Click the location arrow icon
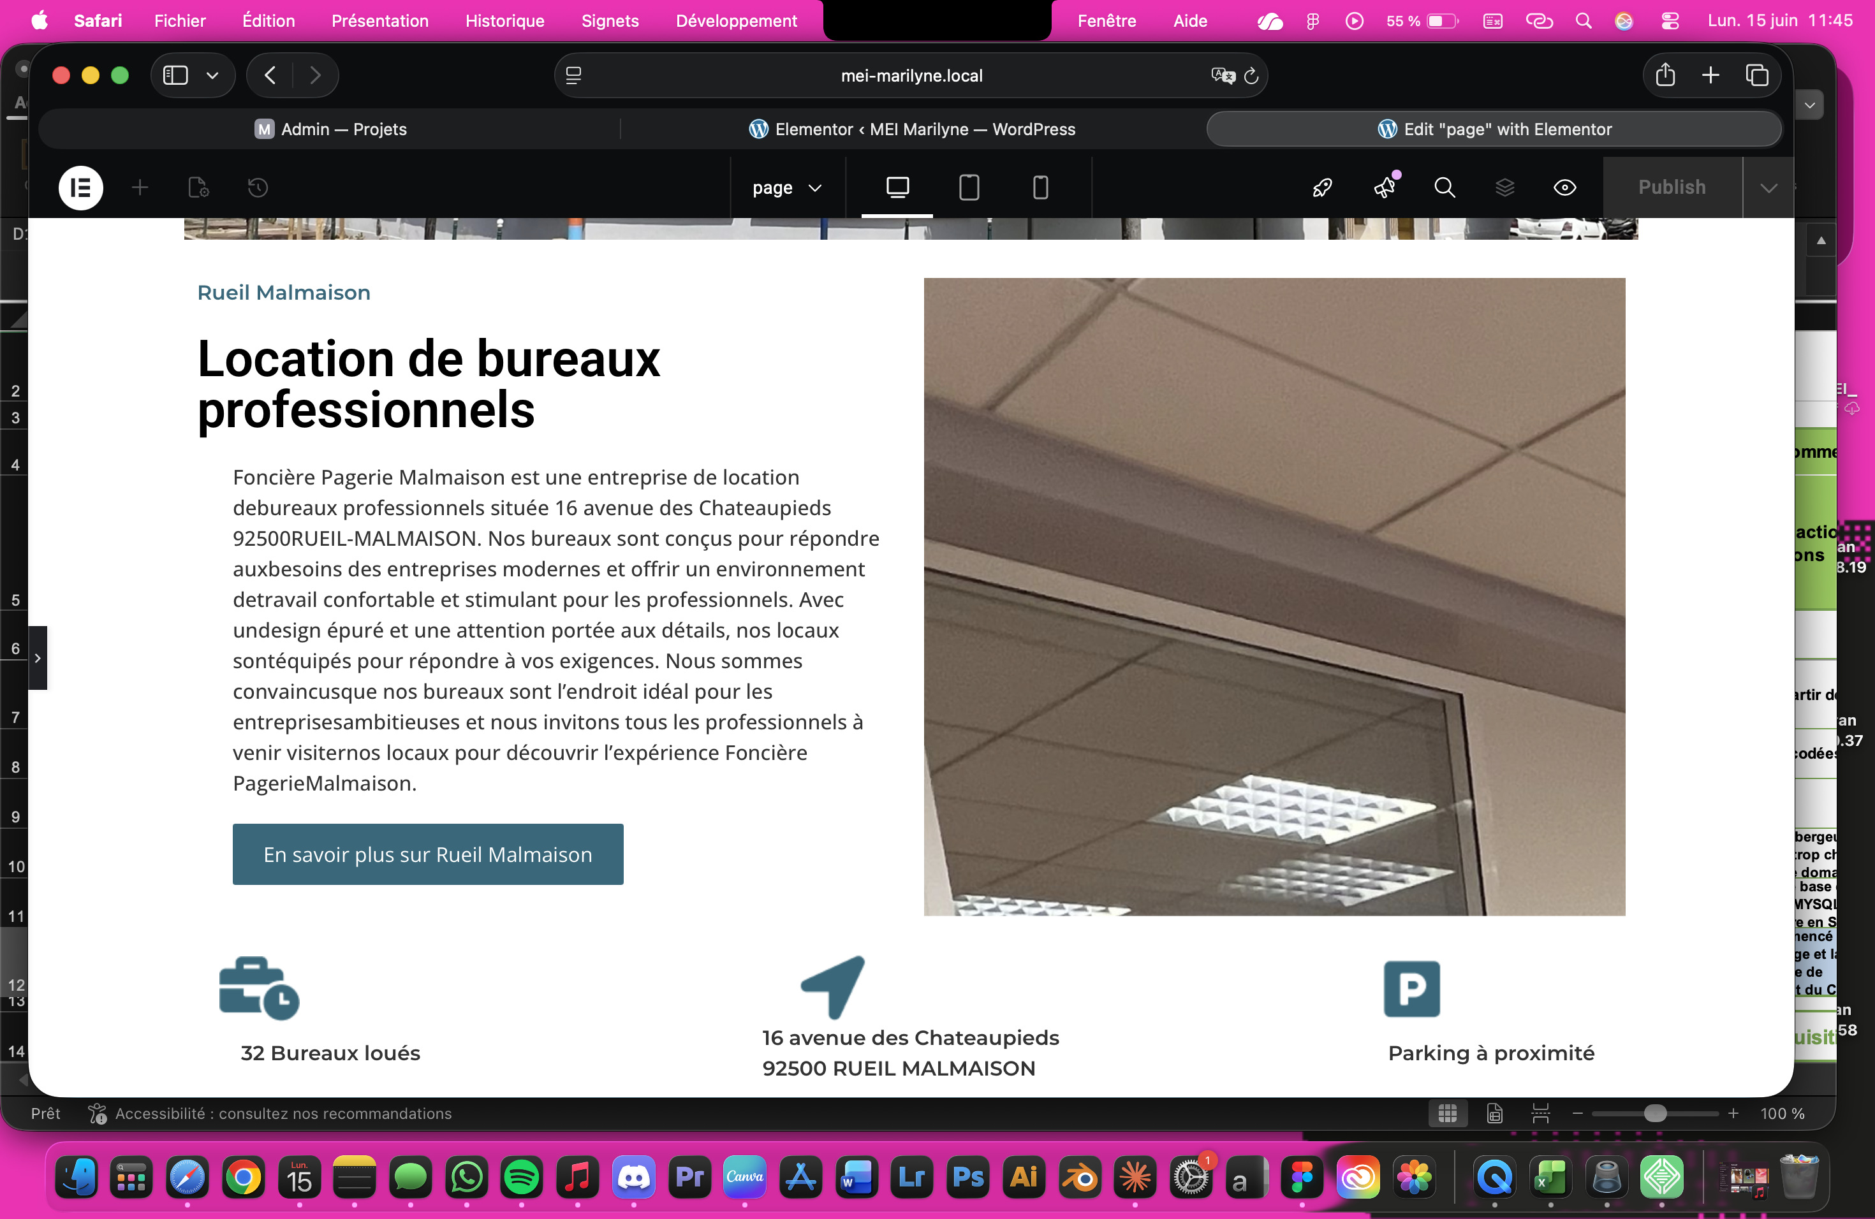This screenshot has height=1219, width=1875. [x=833, y=987]
